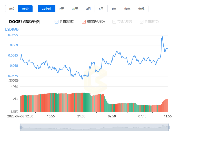Show the 30天 time range
The width and height of the screenshot is (200, 144).
[75, 9]
